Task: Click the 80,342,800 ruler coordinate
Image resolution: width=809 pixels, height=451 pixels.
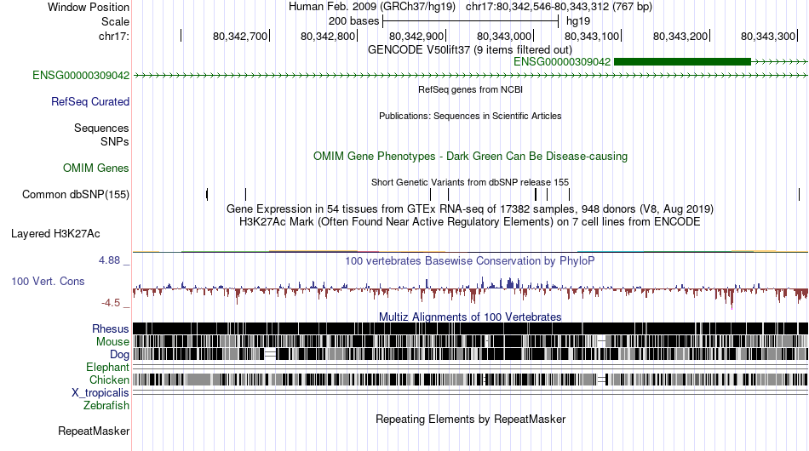Action: pyautogui.click(x=328, y=36)
